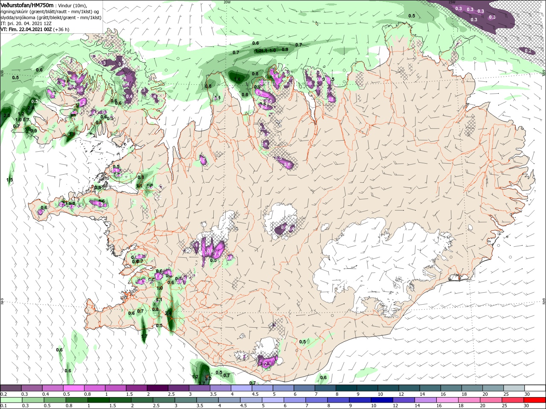This screenshot has width=546, height=409.
Task: Click the dark purple 2 swatch in snow scale
Action: pyautogui.click(x=157, y=388)
